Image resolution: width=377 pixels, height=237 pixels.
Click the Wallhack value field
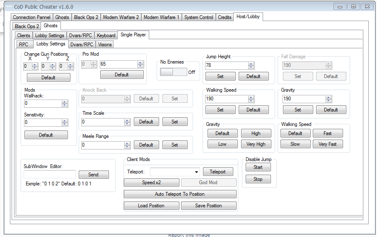(43, 103)
